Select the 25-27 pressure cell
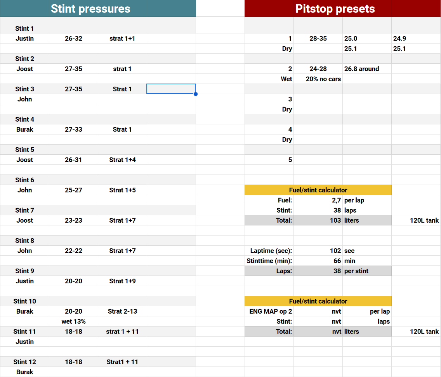The height and width of the screenshot is (377, 441). click(x=73, y=190)
